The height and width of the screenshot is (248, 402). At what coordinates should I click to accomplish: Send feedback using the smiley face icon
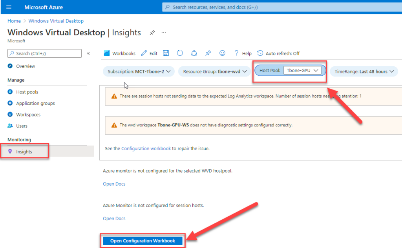point(222,53)
